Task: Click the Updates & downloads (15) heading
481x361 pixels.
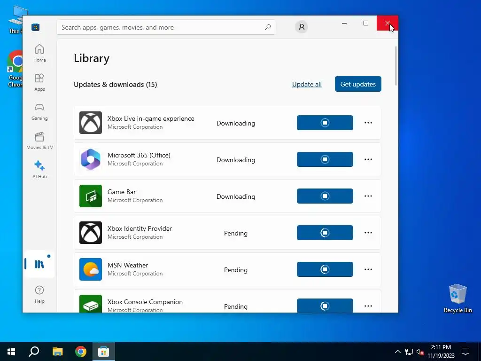Action: pos(116,85)
